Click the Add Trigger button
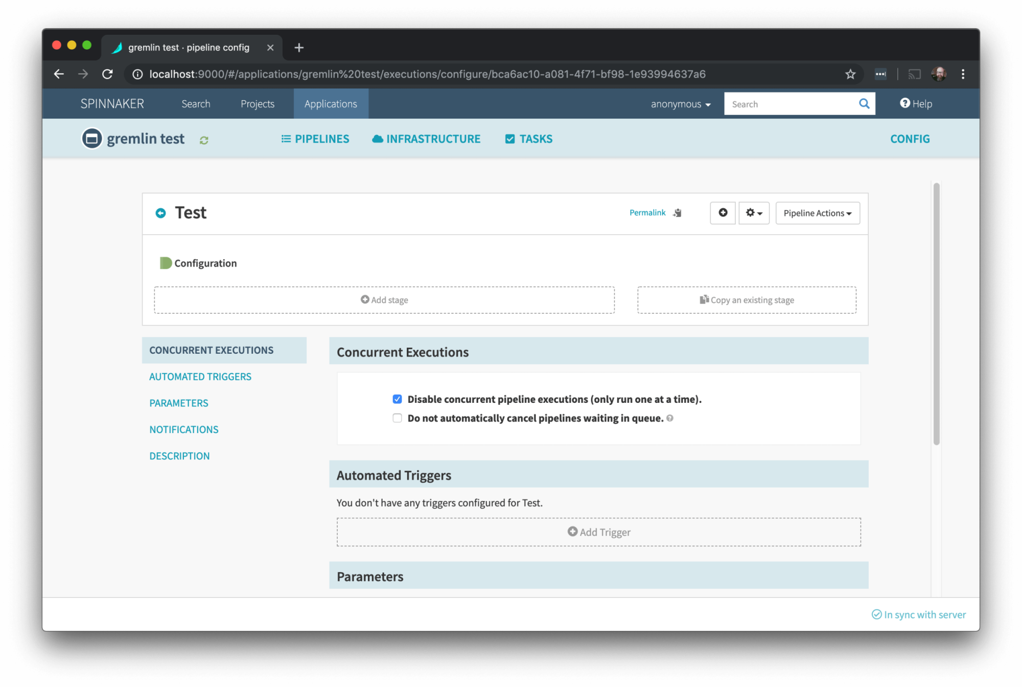The height and width of the screenshot is (687, 1022). pos(599,532)
